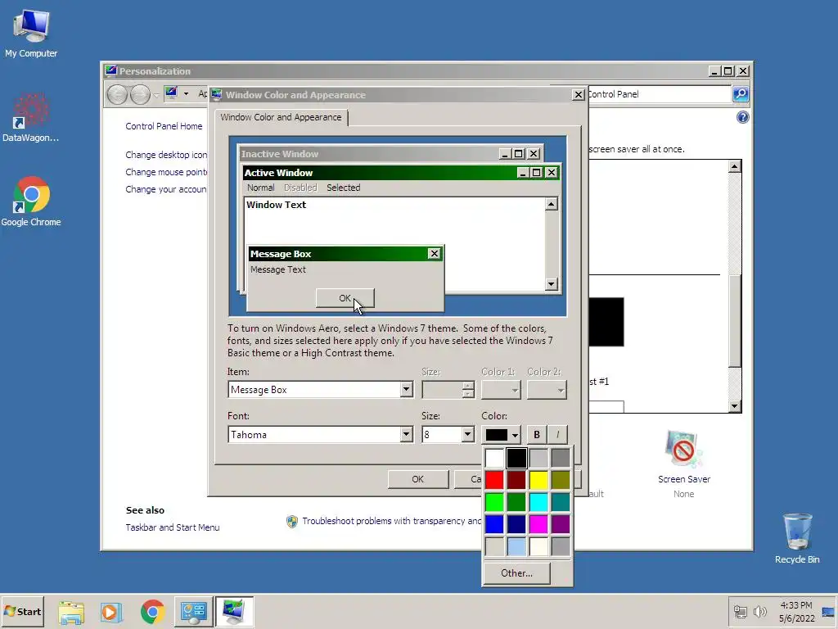Open the font Color dropdown arrow
838x629 pixels.
[x=515, y=435]
